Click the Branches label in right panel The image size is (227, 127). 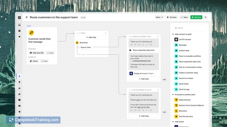coord(183,111)
